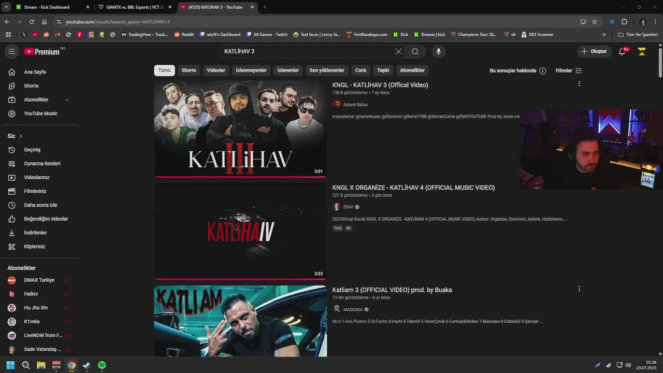Select the İzlenmeyenler filter chip
Screen dimensions: 663x373
coord(251,70)
